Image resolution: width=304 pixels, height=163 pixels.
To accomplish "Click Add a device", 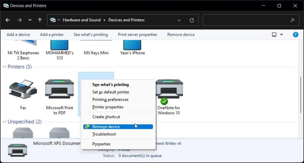I will click(x=18, y=34).
